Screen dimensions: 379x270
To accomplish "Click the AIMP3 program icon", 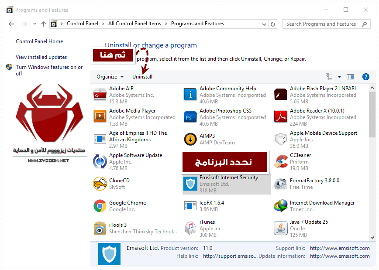I will [190, 139].
